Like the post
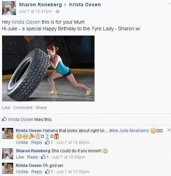This screenshot has height=176, width=171. pos(6,108)
